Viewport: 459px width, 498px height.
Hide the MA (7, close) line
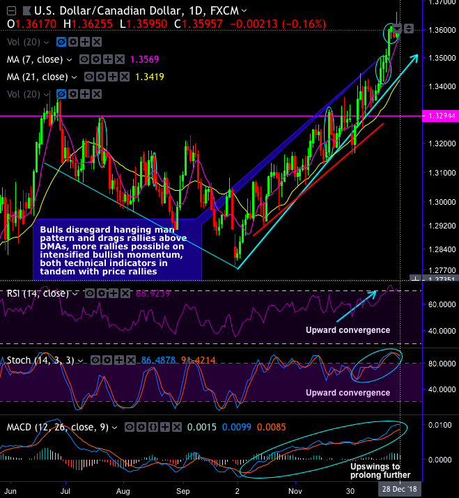[84, 59]
